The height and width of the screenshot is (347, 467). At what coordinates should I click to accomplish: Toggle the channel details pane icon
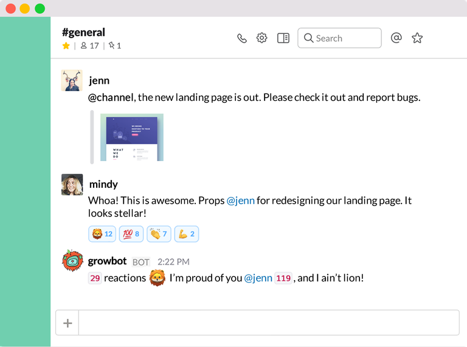click(283, 38)
